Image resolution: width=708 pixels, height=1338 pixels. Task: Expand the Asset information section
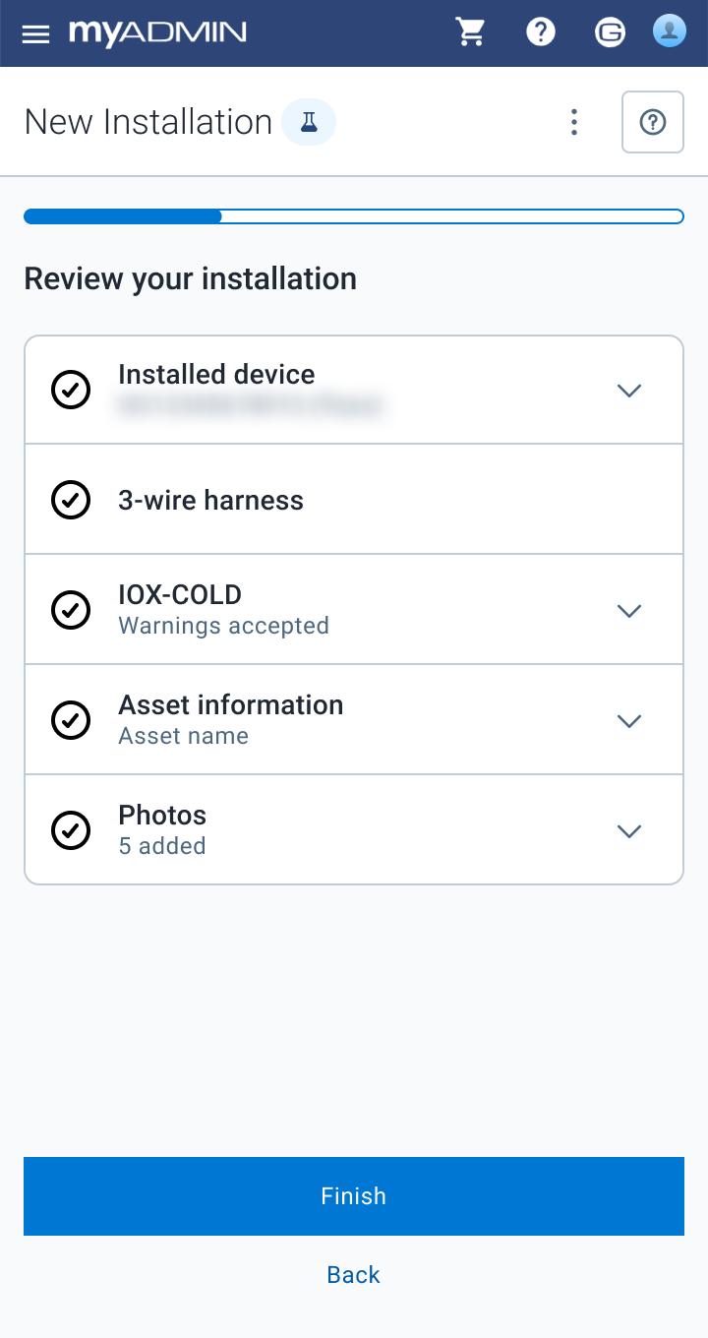coord(629,721)
